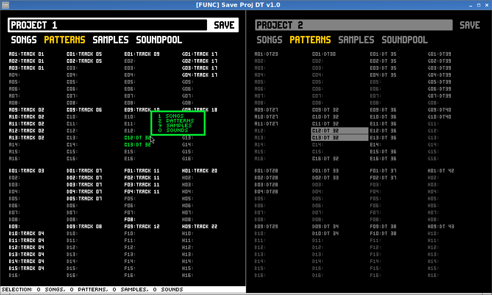The image size is (492, 295).
Task: Select pattern F09:TRACK 12 in Project 1
Action: pyautogui.click(x=142, y=226)
